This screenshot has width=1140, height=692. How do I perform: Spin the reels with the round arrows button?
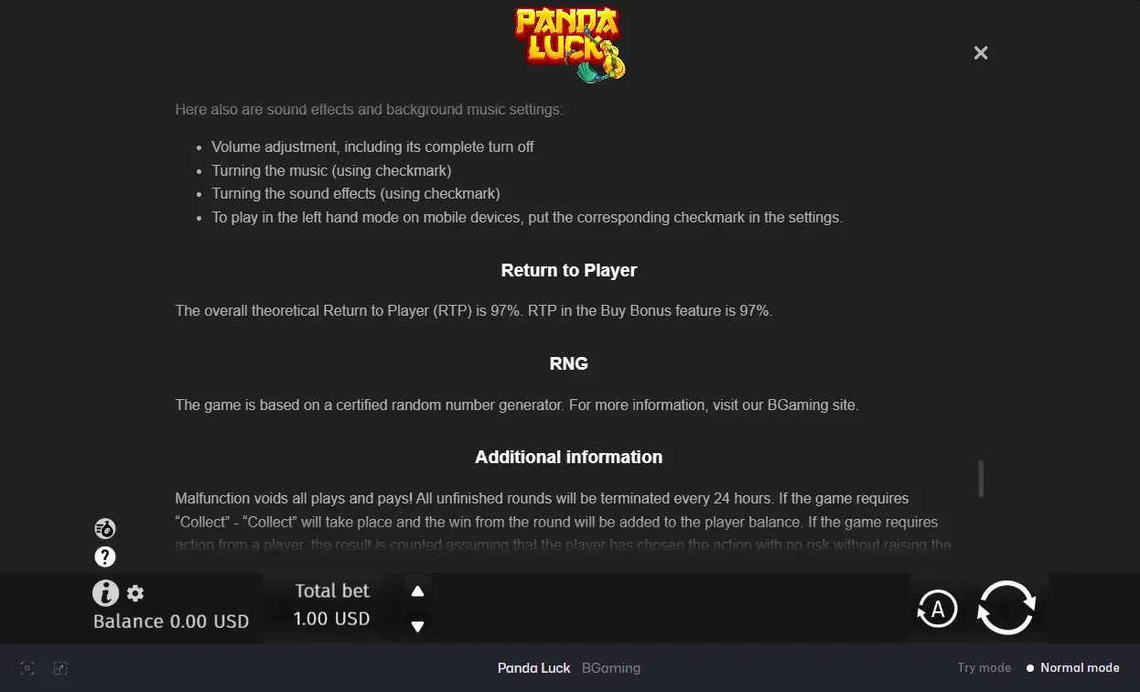[1006, 608]
